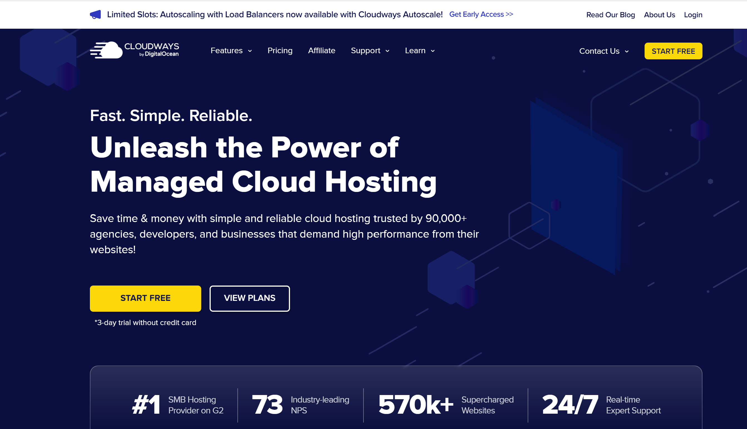Screen dimensions: 747x429
Task: Expand the Learn dropdown chevron
Action: click(x=433, y=51)
